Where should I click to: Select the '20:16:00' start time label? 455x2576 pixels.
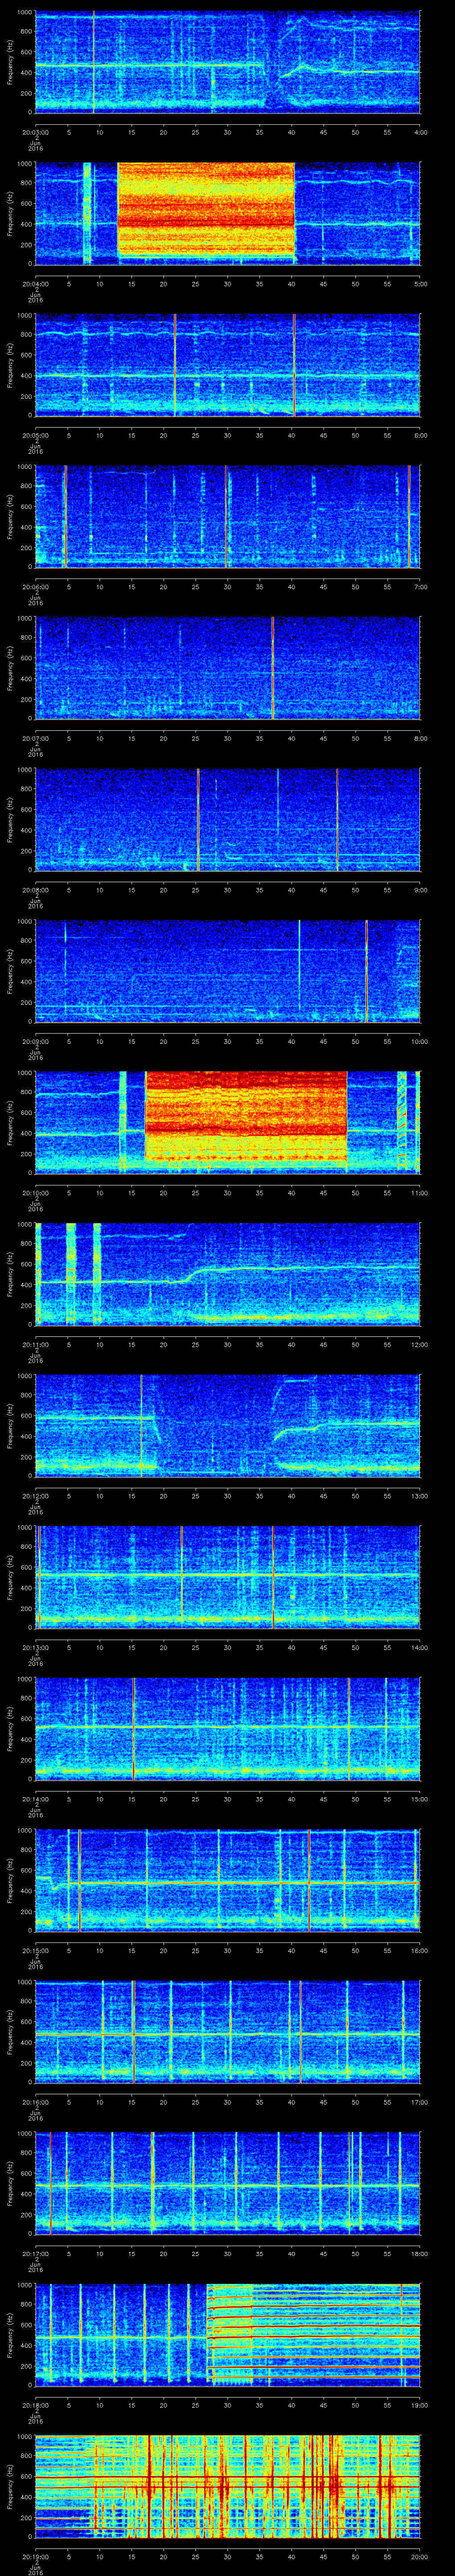(x=35, y=2101)
